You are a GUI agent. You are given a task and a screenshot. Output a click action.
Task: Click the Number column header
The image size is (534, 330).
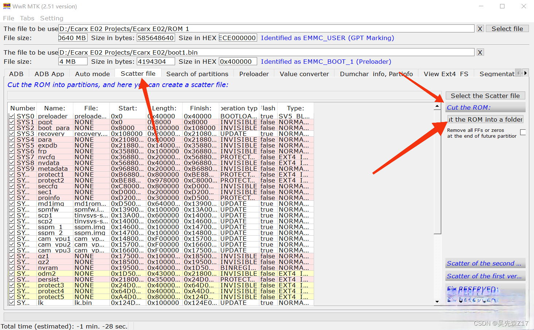point(22,108)
